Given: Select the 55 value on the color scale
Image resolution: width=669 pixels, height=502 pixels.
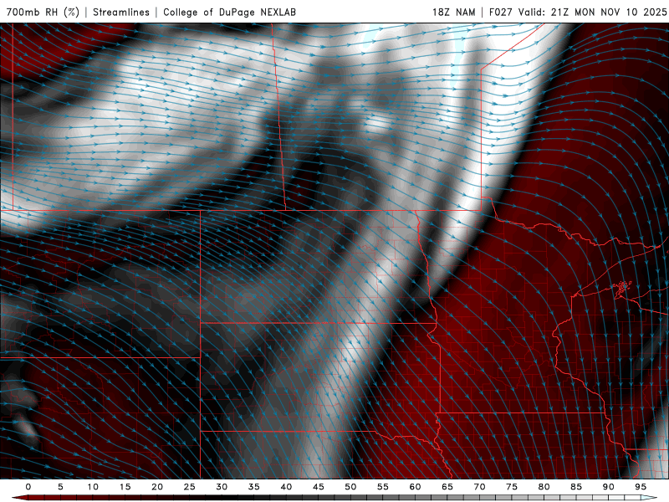Looking at the screenshot, I should point(383,487).
